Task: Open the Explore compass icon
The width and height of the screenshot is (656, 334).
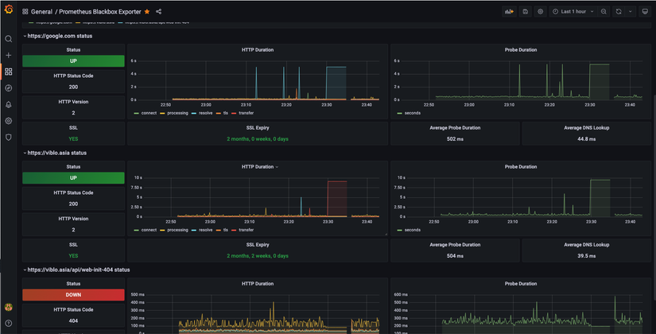Action: click(x=9, y=88)
